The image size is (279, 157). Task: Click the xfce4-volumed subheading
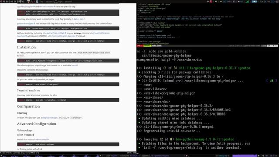tap(25, 135)
